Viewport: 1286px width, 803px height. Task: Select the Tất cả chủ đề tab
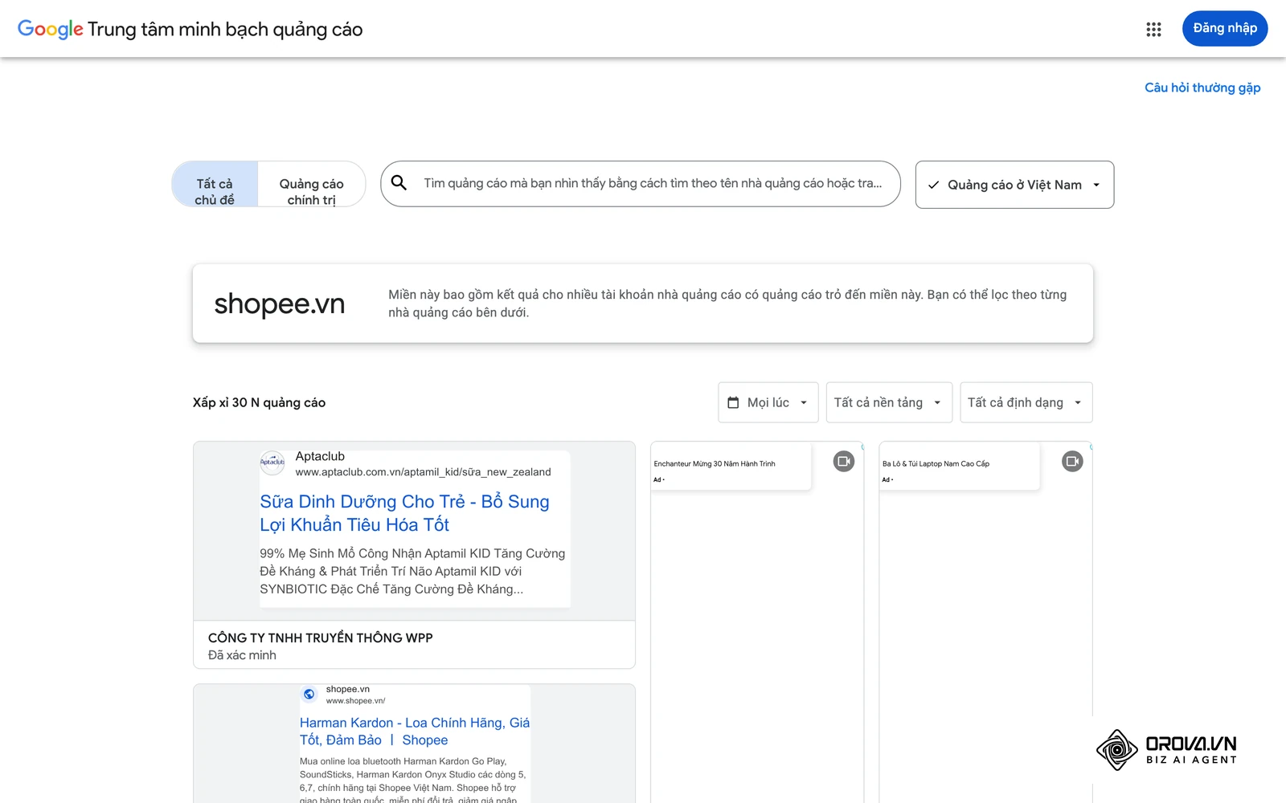pyautogui.click(x=215, y=185)
